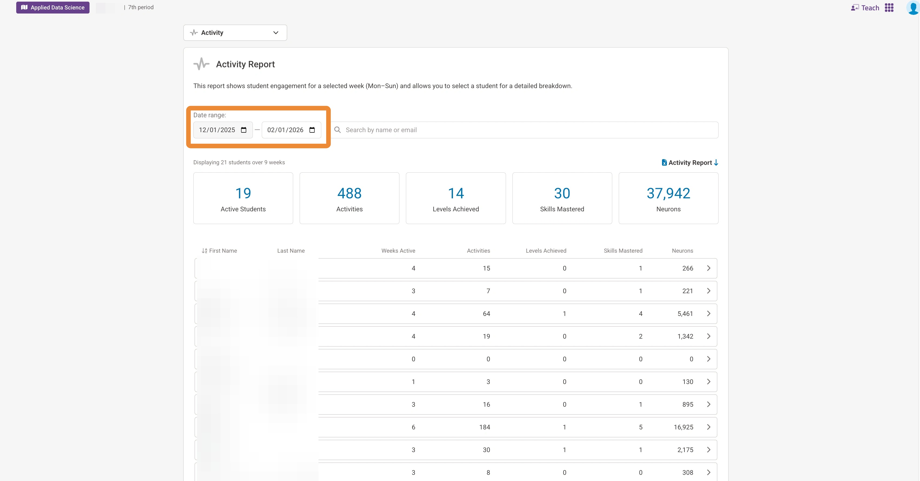Click the Teach link in header
This screenshot has height=481, width=920.
point(870,8)
